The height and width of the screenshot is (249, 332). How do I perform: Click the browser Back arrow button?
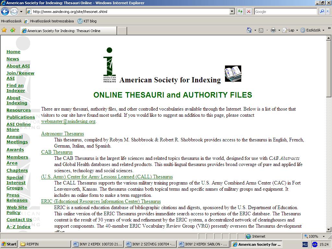coord(5,11)
